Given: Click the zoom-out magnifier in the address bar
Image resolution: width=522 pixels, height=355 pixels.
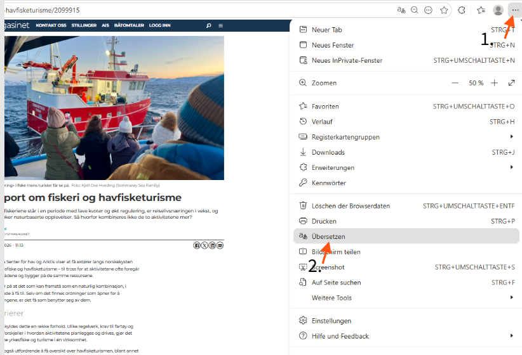Looking at the screenshot, I should pos(415,10).
